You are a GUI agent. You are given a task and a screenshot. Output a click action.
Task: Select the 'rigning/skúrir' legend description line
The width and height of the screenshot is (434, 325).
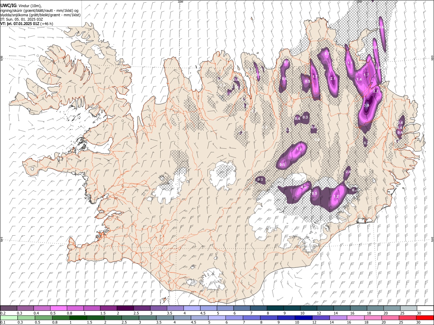(40, 10)
